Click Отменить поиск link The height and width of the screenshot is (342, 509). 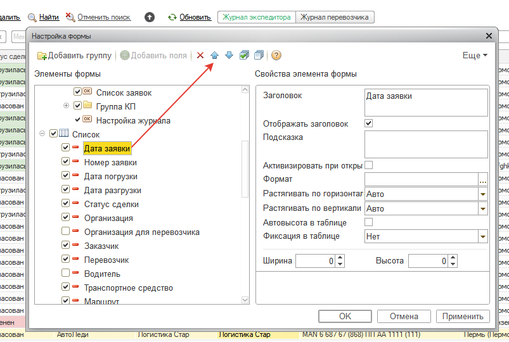pyautogui.click(x=104, y=17)
